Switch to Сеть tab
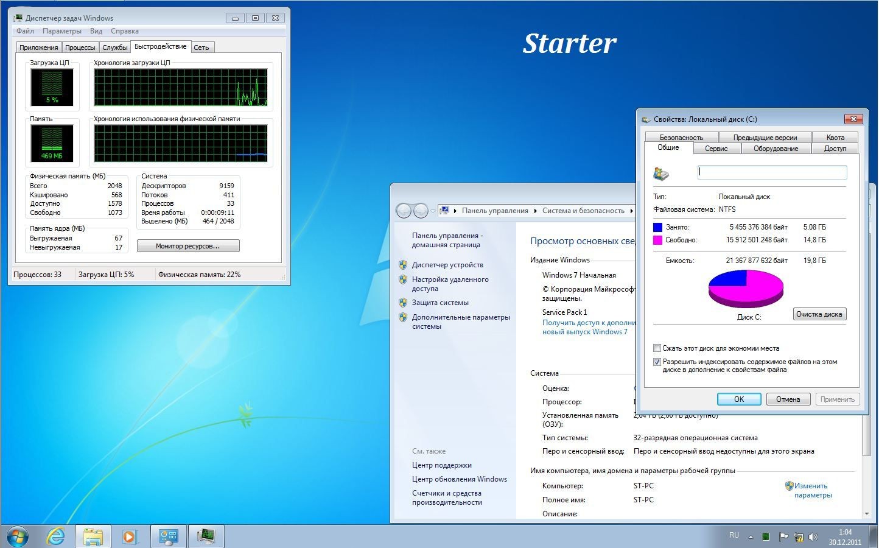Screen dimensions: 879x548 pyautogui.click(x=201, y=47)
